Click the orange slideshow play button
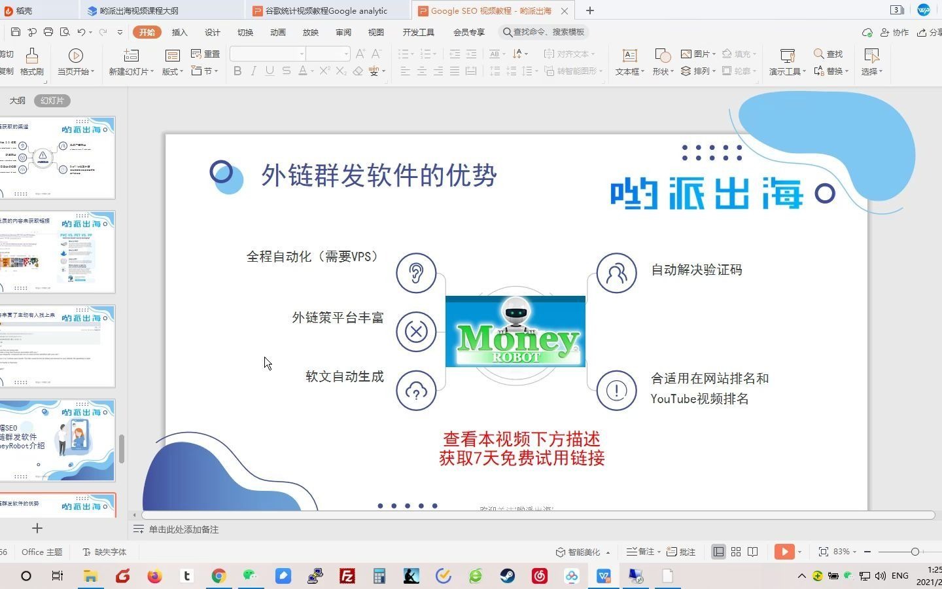 [784, 552]
